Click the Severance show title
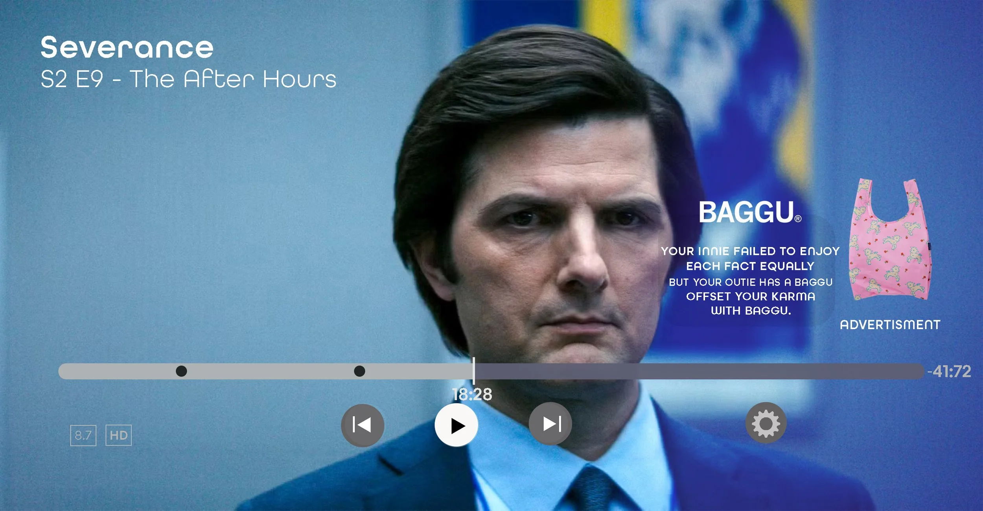 [x=127, y=48]
